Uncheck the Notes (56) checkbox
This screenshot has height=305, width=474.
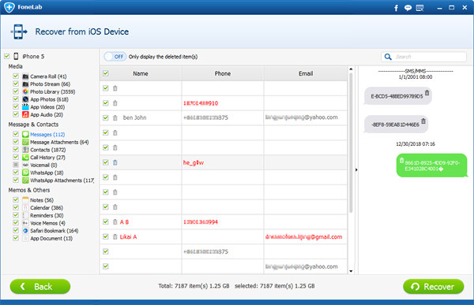(x=16, y=199)
